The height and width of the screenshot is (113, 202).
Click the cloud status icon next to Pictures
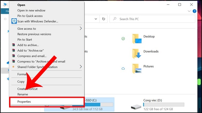click(123, 68)
